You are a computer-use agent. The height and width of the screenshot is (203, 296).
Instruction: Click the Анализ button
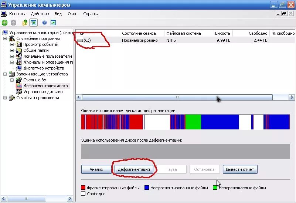tap(96, 169)
